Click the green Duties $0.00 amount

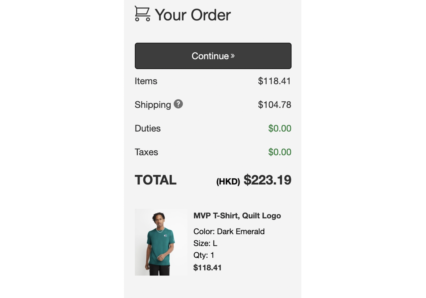(x=279, y=128)
